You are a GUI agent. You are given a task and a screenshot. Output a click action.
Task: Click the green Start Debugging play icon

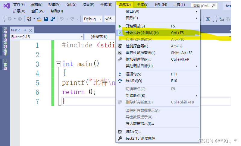(x=120, y=26)
